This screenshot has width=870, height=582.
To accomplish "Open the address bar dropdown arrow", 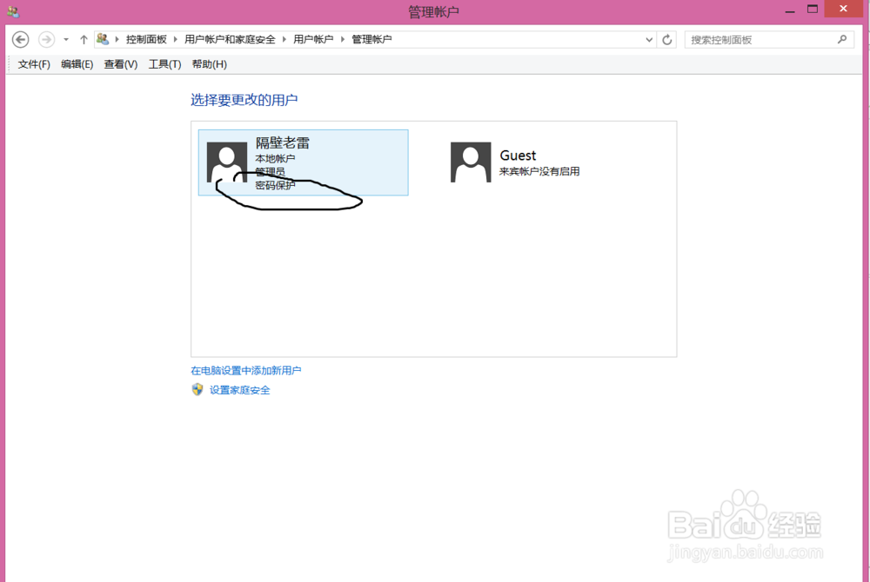I will click(647, 39).
